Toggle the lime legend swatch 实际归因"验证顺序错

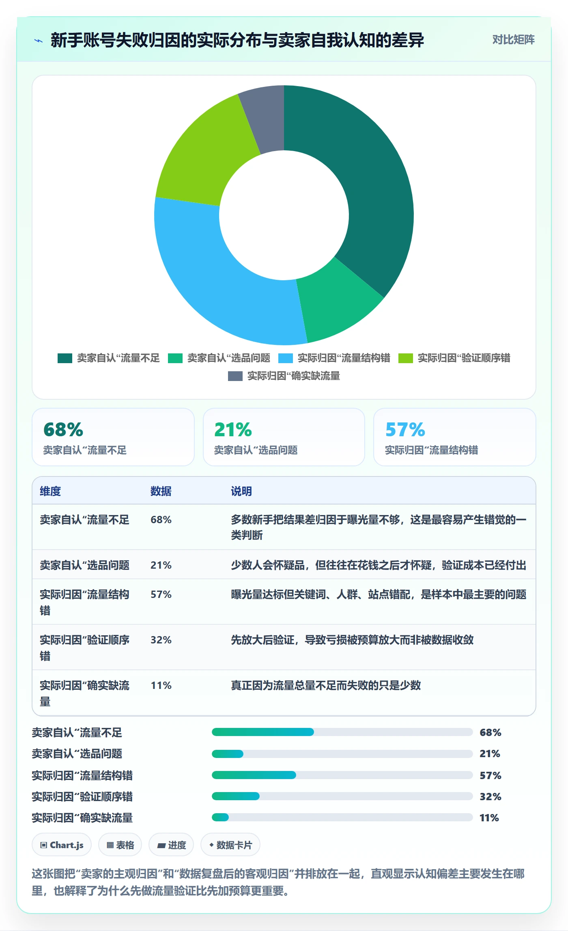(x=406, y=358)
